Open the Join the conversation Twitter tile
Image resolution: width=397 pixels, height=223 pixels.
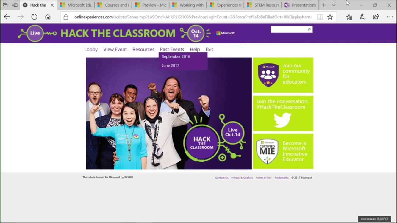(x=283, y=113)
